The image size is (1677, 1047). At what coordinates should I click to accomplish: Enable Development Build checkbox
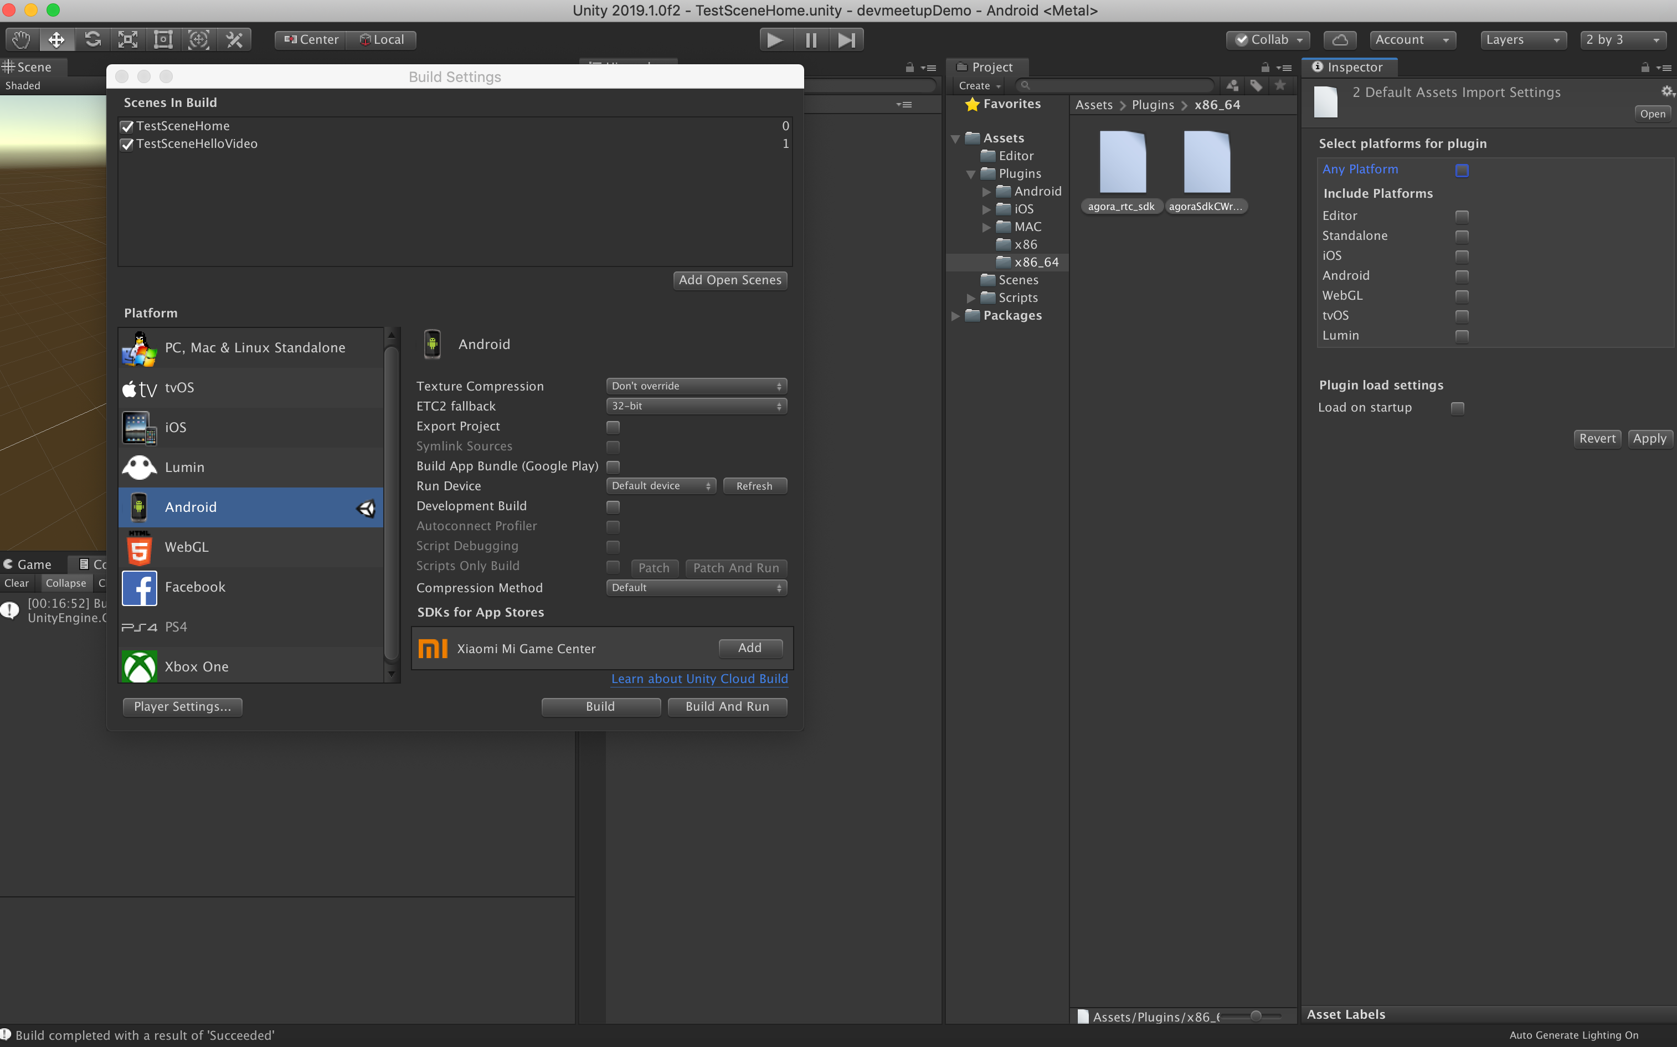point(613,506)
